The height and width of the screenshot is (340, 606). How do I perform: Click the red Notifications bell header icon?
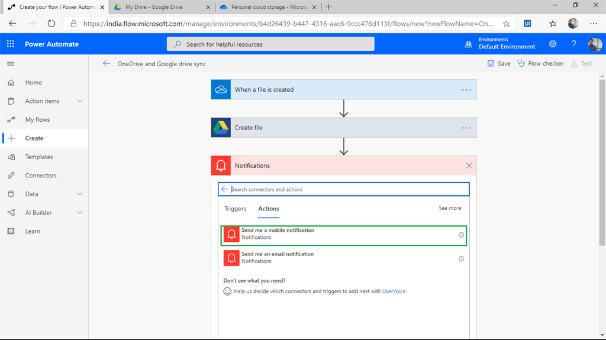click(221, 166)
